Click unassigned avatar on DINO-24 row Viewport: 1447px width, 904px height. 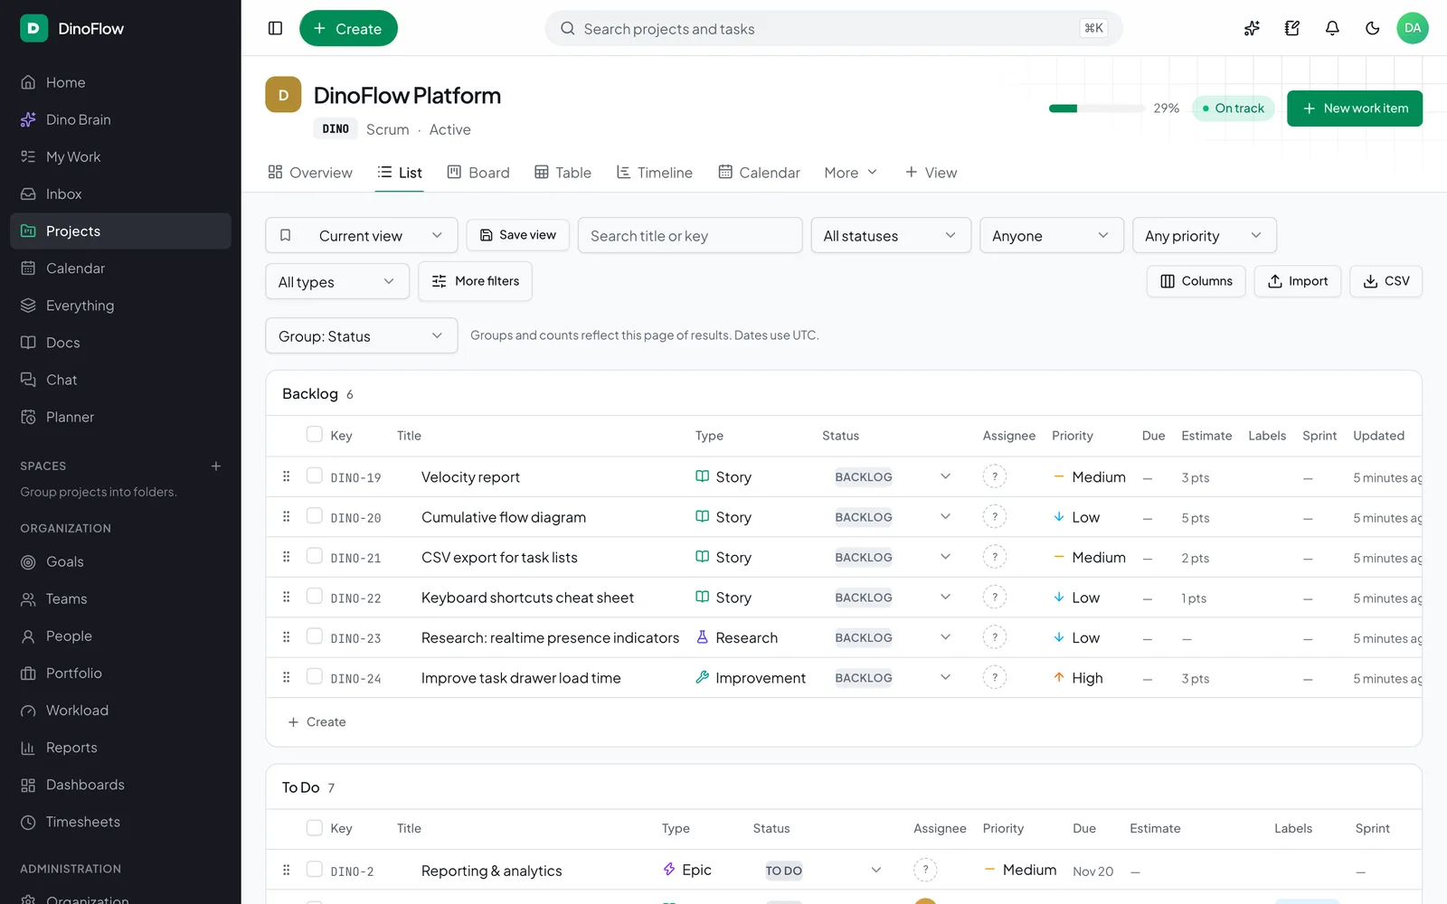pyautogui.click(x=995, y=677)
